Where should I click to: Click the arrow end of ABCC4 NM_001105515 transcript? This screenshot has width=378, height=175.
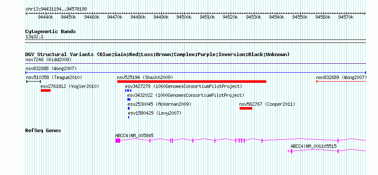pos(289,151)
